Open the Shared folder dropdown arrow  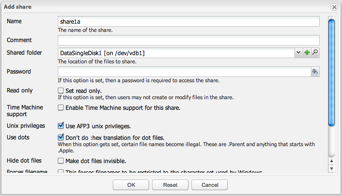coord(298,53)
